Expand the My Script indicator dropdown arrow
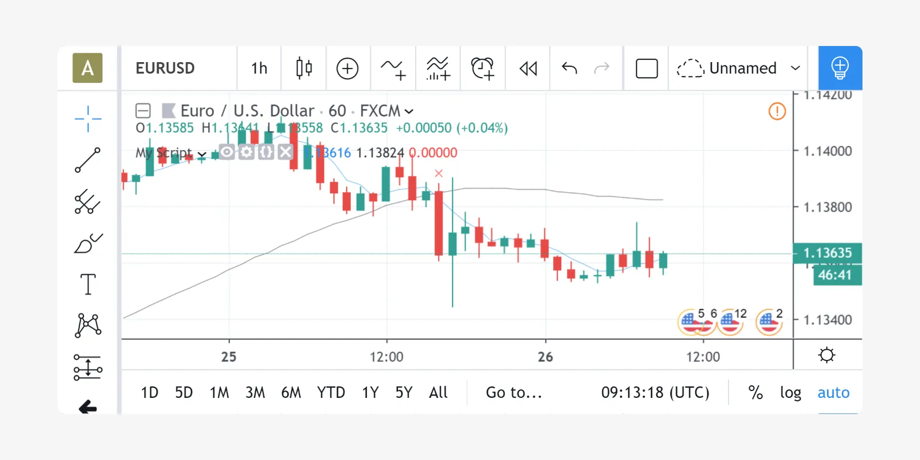 coord(202,154)
